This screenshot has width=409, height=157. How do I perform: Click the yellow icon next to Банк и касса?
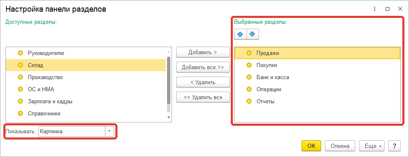[249, 77]
